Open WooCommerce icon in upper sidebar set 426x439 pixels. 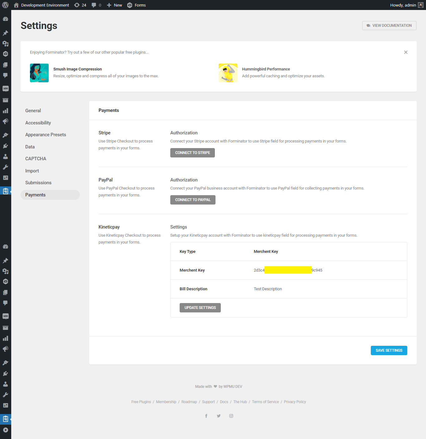pyautogui.click(x=5, y=89)
